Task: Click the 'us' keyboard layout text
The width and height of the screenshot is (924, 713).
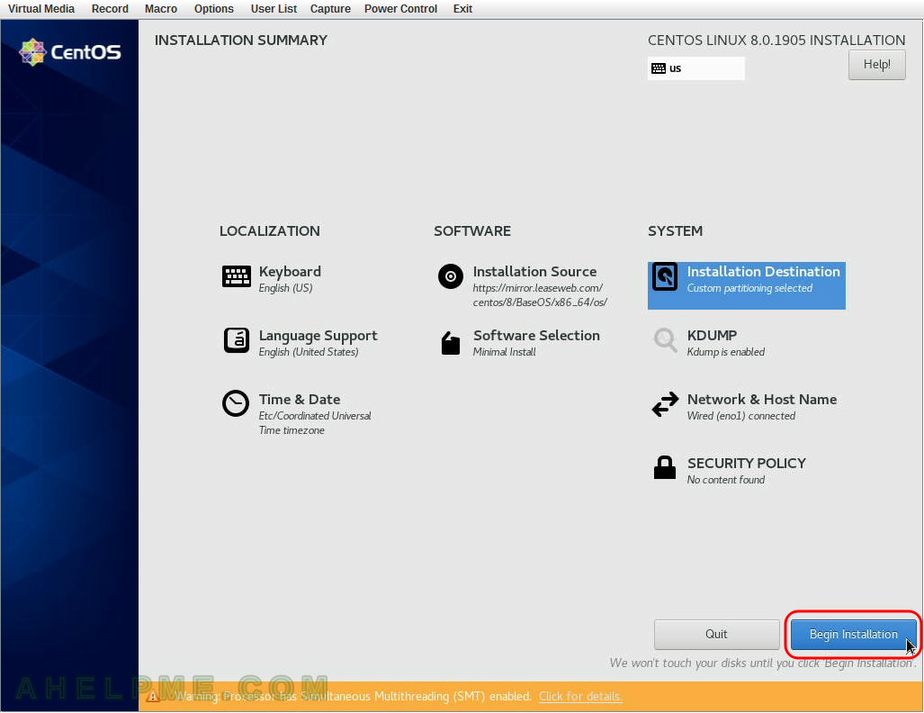Action: pyautogui.click(x=676, y=68)
